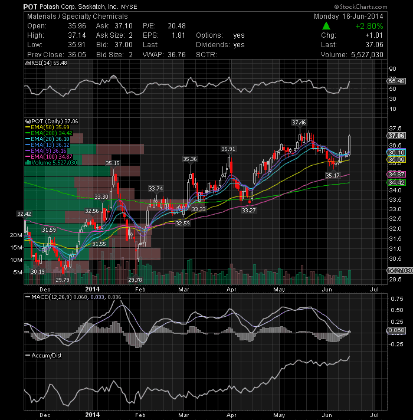Click the SCTR label
413x420 pixels.
pos(206,55)
